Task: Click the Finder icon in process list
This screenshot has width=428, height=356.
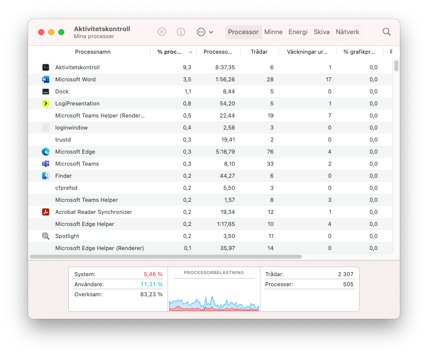Action: tap(46, 176)
